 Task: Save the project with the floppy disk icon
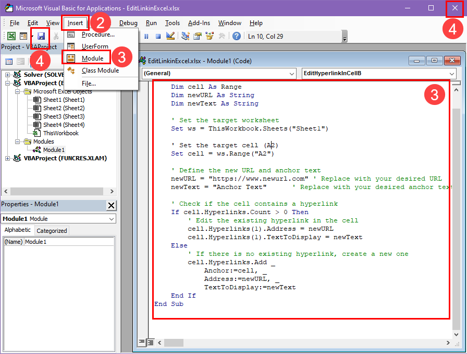coord(41,36)
